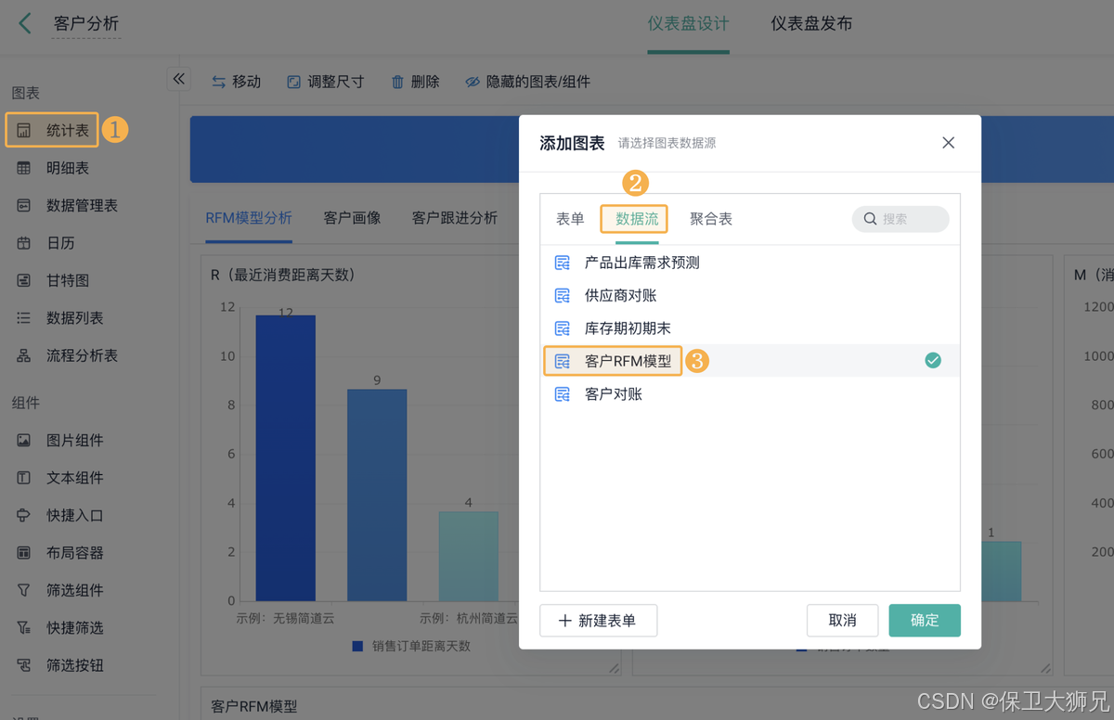Go back using the left arrow icon

[25, 24]
